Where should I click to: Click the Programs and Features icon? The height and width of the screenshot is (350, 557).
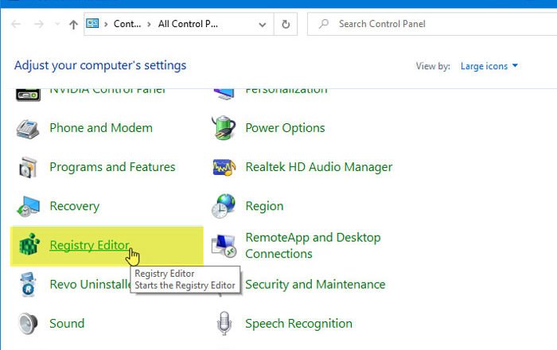[28, 167]
